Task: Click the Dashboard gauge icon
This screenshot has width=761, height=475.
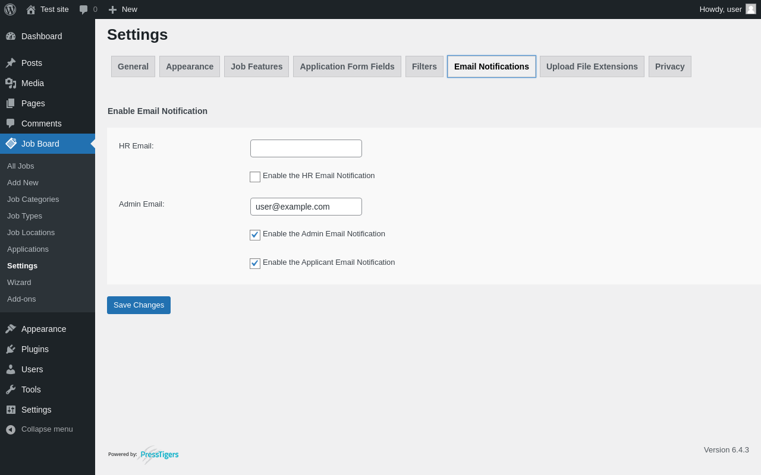Action: (11, 36)
